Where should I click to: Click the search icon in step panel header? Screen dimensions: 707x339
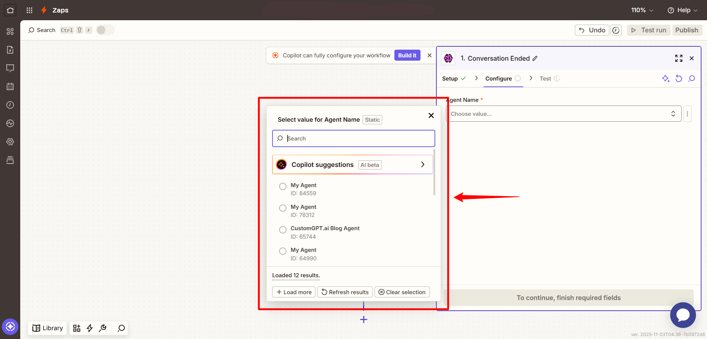(692, 78)
